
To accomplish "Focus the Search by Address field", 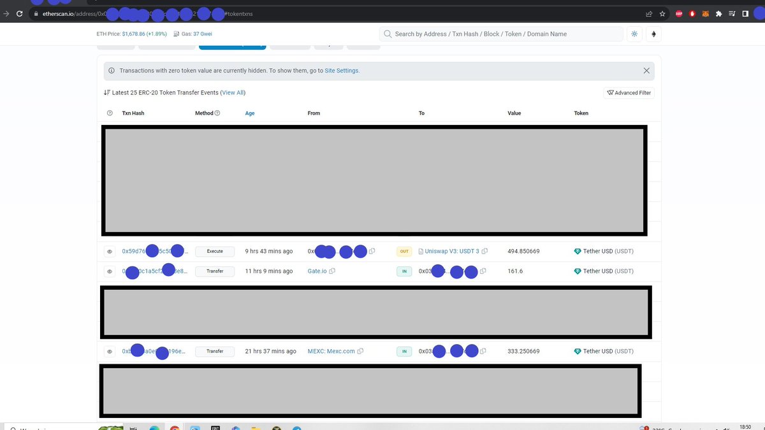I will click(501, 34).
